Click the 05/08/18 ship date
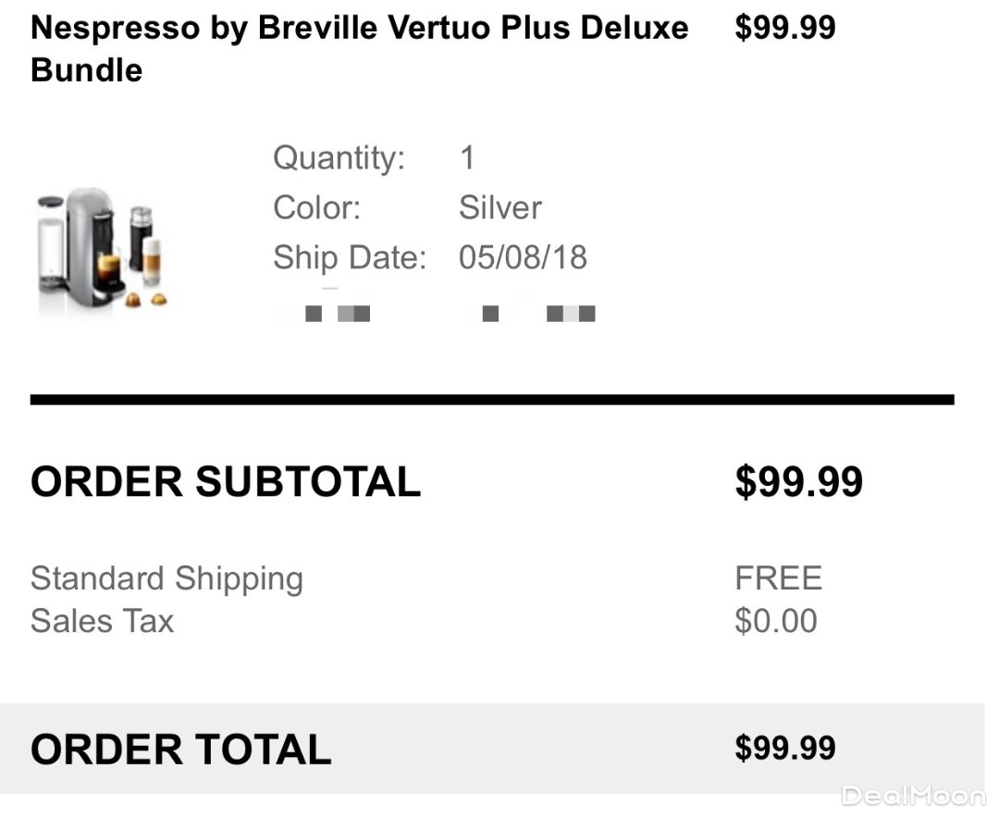This screenshot has height=818, width=999. click(x=523, y=257)
